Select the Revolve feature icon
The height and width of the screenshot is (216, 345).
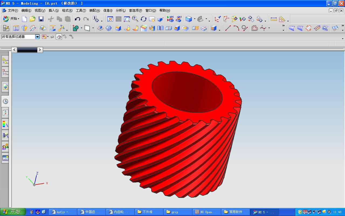[x=25, y=28]
